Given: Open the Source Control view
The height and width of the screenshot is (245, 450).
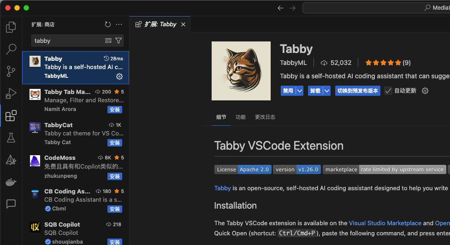Looking at the screenshot, I should (x=11, y=71).
